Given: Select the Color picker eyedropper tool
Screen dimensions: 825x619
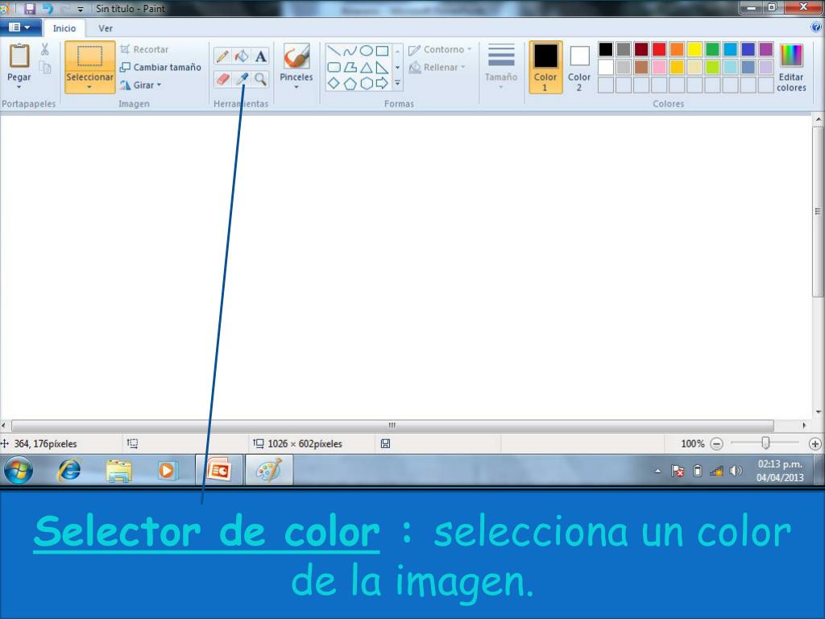Looking at the screenshot, I should 242,79.
